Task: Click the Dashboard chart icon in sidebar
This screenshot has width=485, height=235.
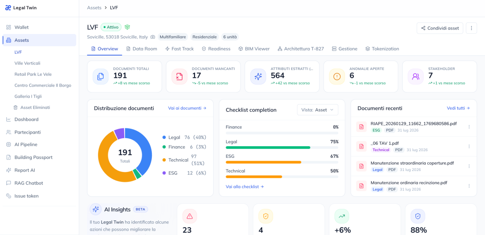Action: coord(9,119)
